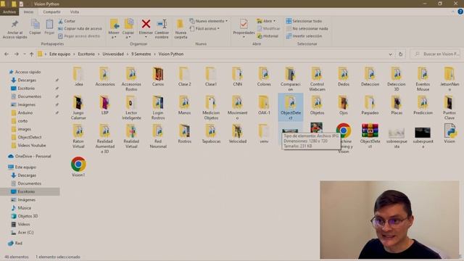Open the LBP folder

pyautogui.click(x=104, y=105)
